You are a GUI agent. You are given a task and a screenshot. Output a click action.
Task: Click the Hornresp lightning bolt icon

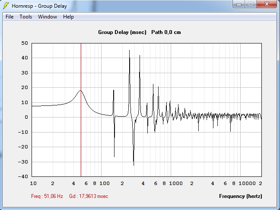pyautogui.click(x=6, y=6)
